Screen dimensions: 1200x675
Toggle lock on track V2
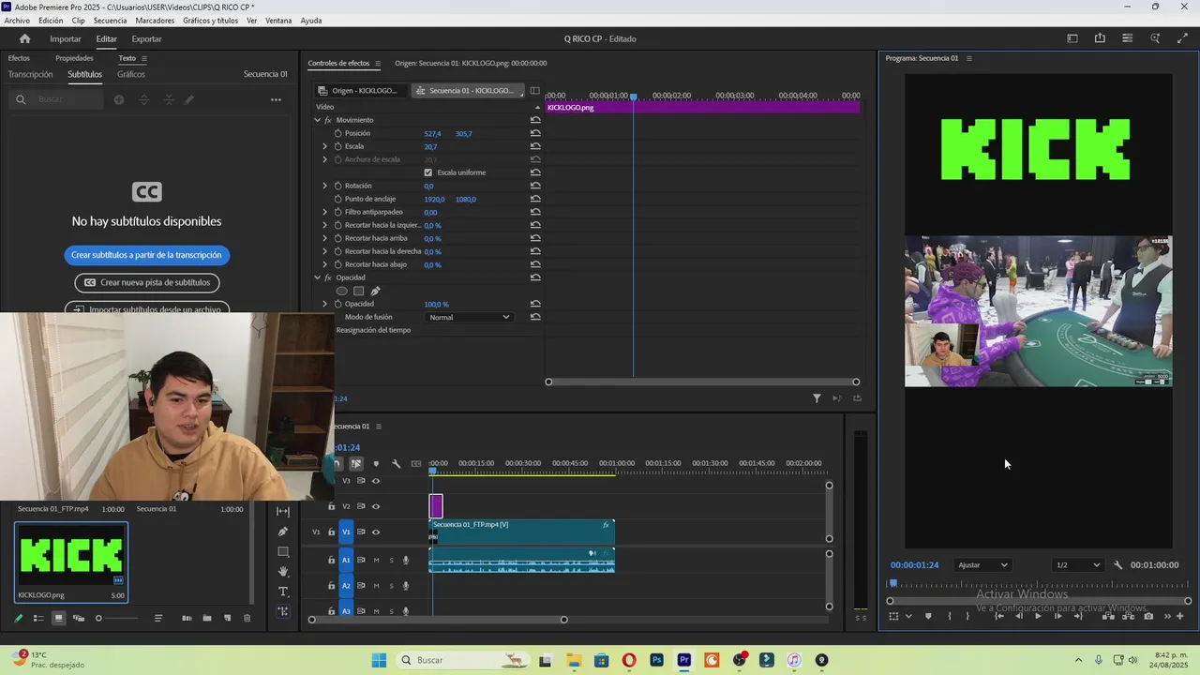point(331,506)
